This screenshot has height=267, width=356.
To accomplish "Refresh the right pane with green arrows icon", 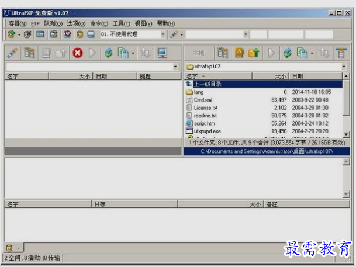I will tap(288, 53).
